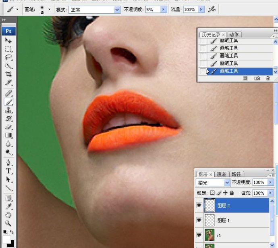Screen dimensions: 278x248
Task: Open layer 不透明度 slider arrow
Action: pyautogui.click(x=270, y=182)
